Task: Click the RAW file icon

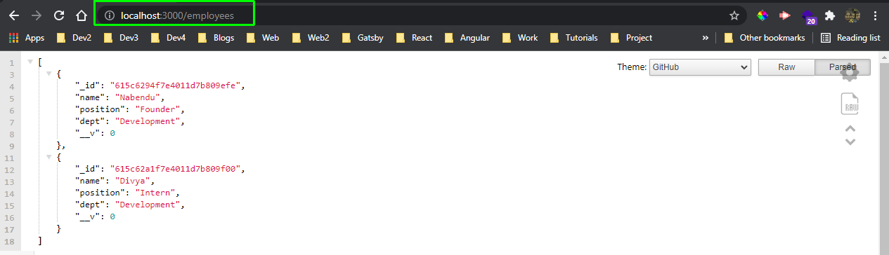Action: pos(850,104)
